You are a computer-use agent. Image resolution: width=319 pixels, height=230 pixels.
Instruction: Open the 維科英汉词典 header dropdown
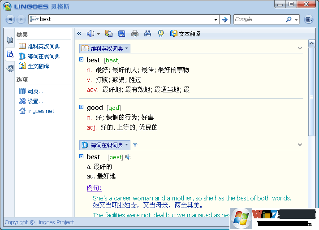(x=127, y=48)
